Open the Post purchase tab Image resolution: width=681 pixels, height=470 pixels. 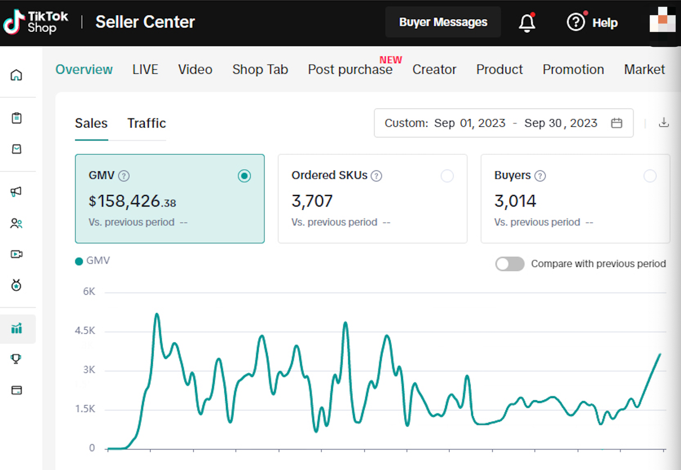(350, 69)
